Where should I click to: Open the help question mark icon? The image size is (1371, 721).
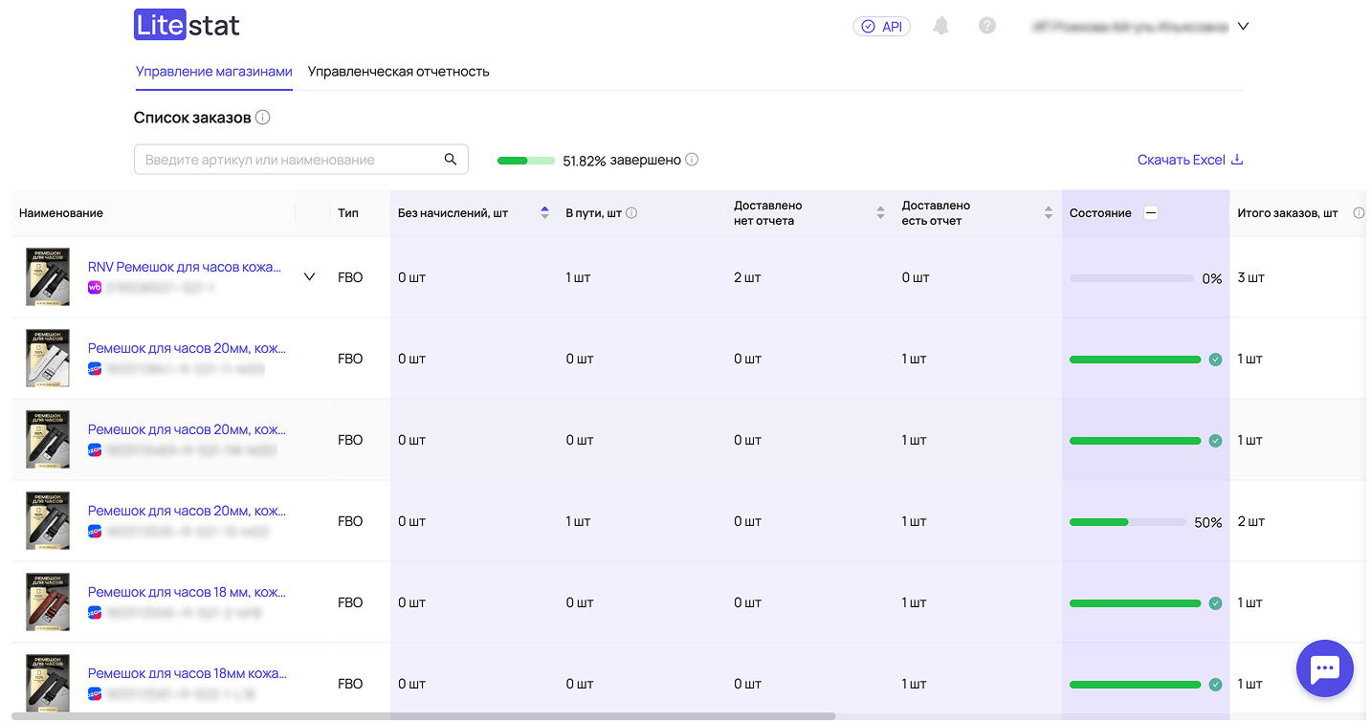point(987,27)
